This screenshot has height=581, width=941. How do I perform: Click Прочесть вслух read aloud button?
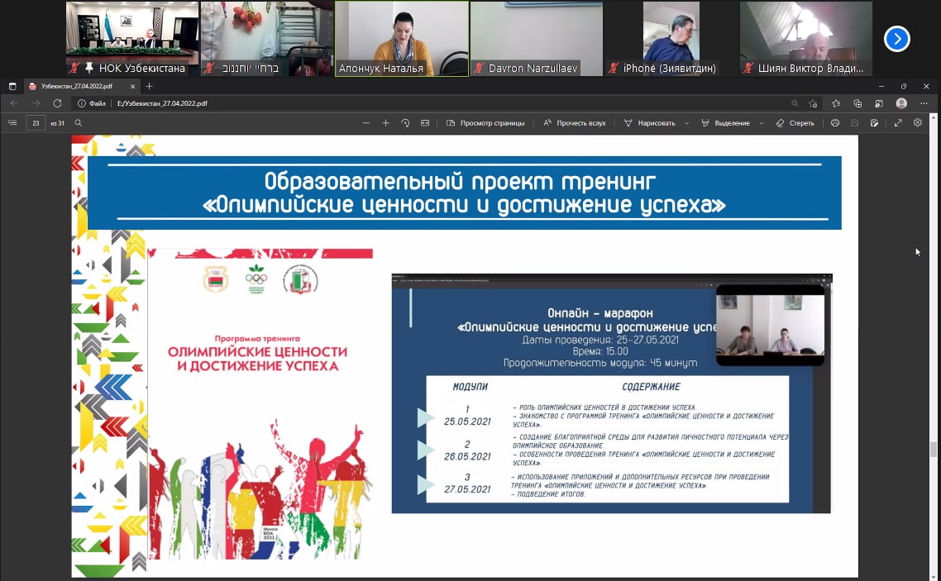click(x=575, y=123)
